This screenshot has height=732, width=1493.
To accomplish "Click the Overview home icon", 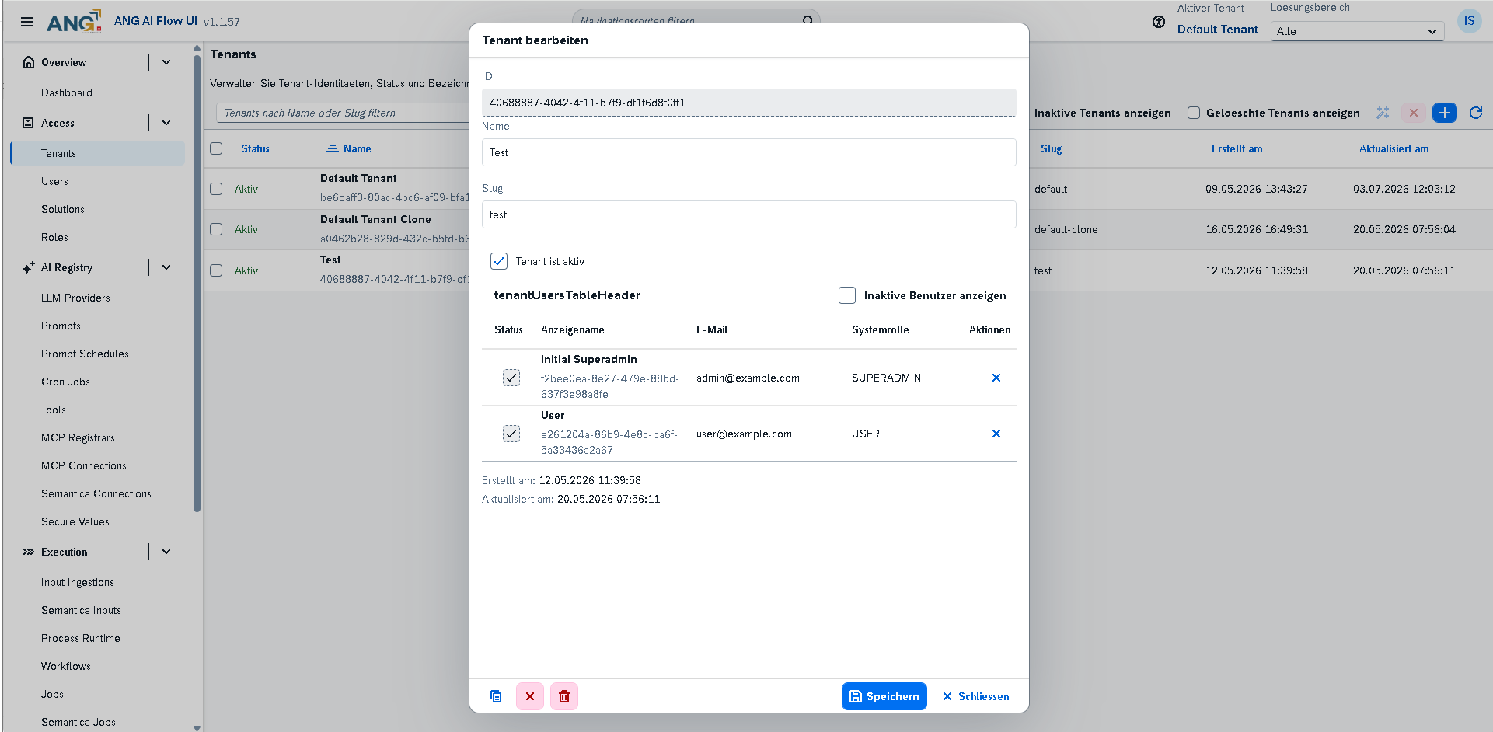I will coord(29,62).
